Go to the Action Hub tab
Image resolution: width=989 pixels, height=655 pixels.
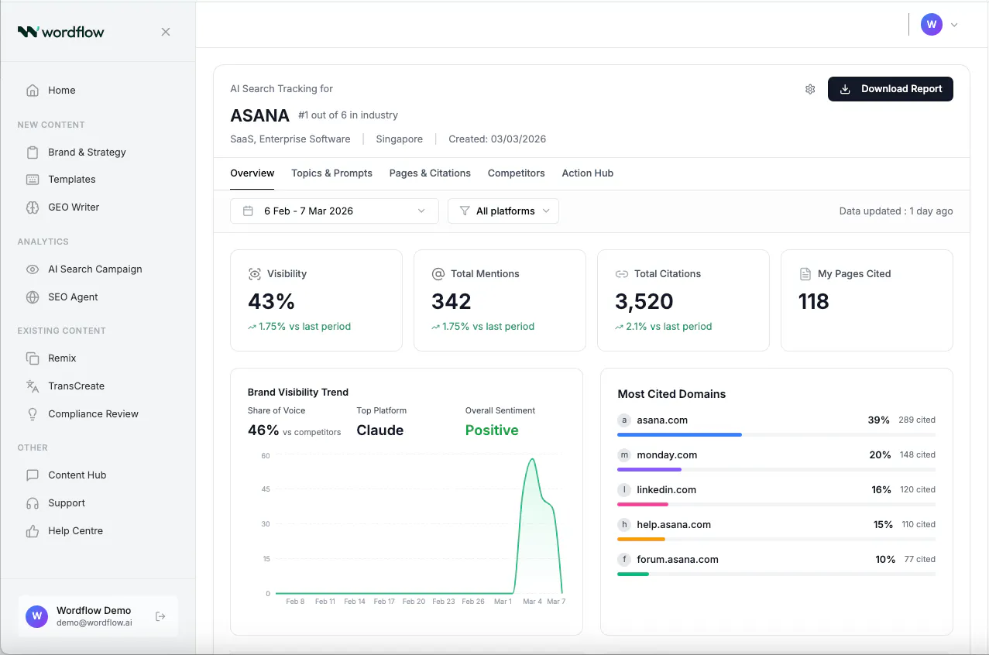coord(588,173)
